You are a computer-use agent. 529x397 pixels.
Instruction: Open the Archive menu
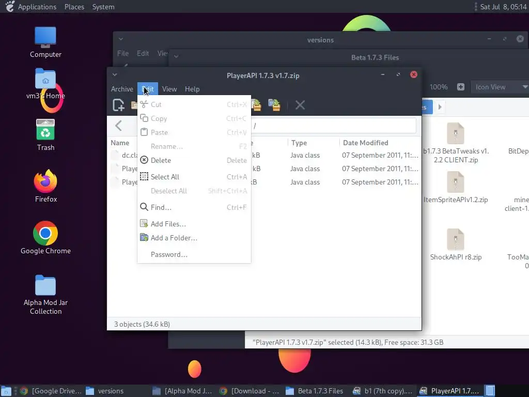point(122,89)
